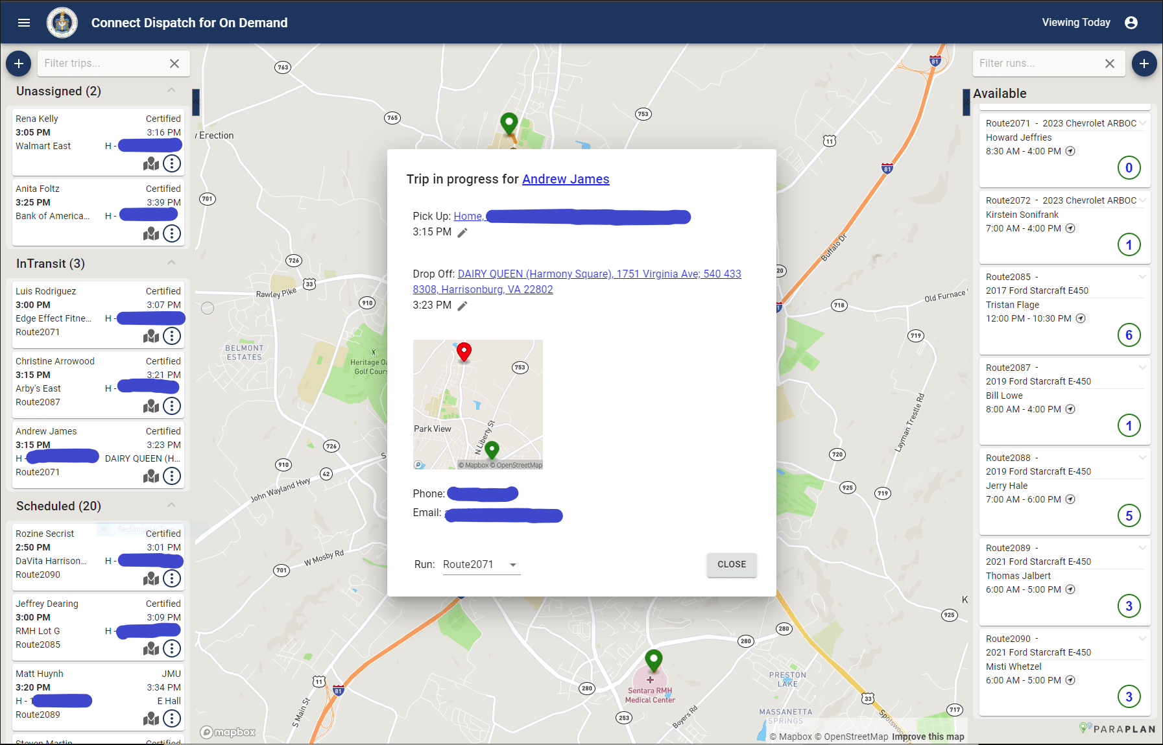Click Bill Lowe driver name

coord(1004,396)
